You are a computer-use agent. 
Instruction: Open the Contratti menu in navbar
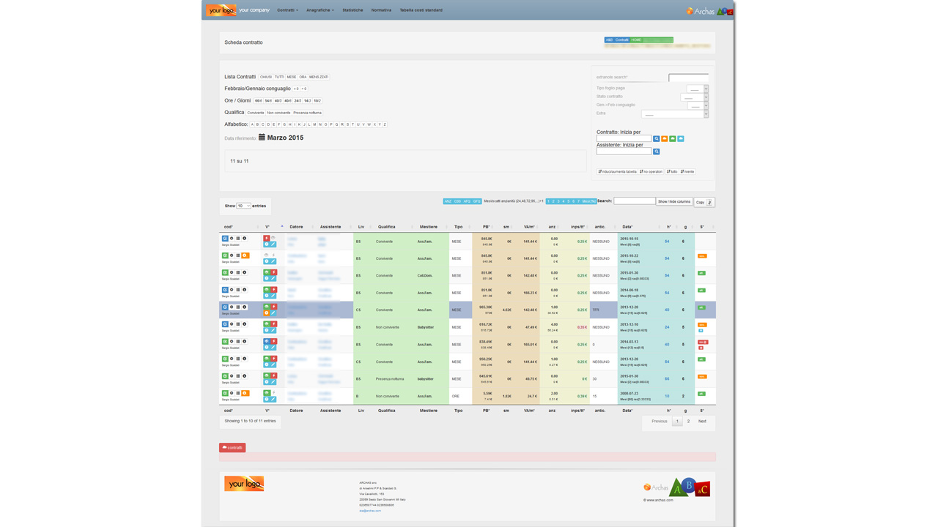click(287, 10)
